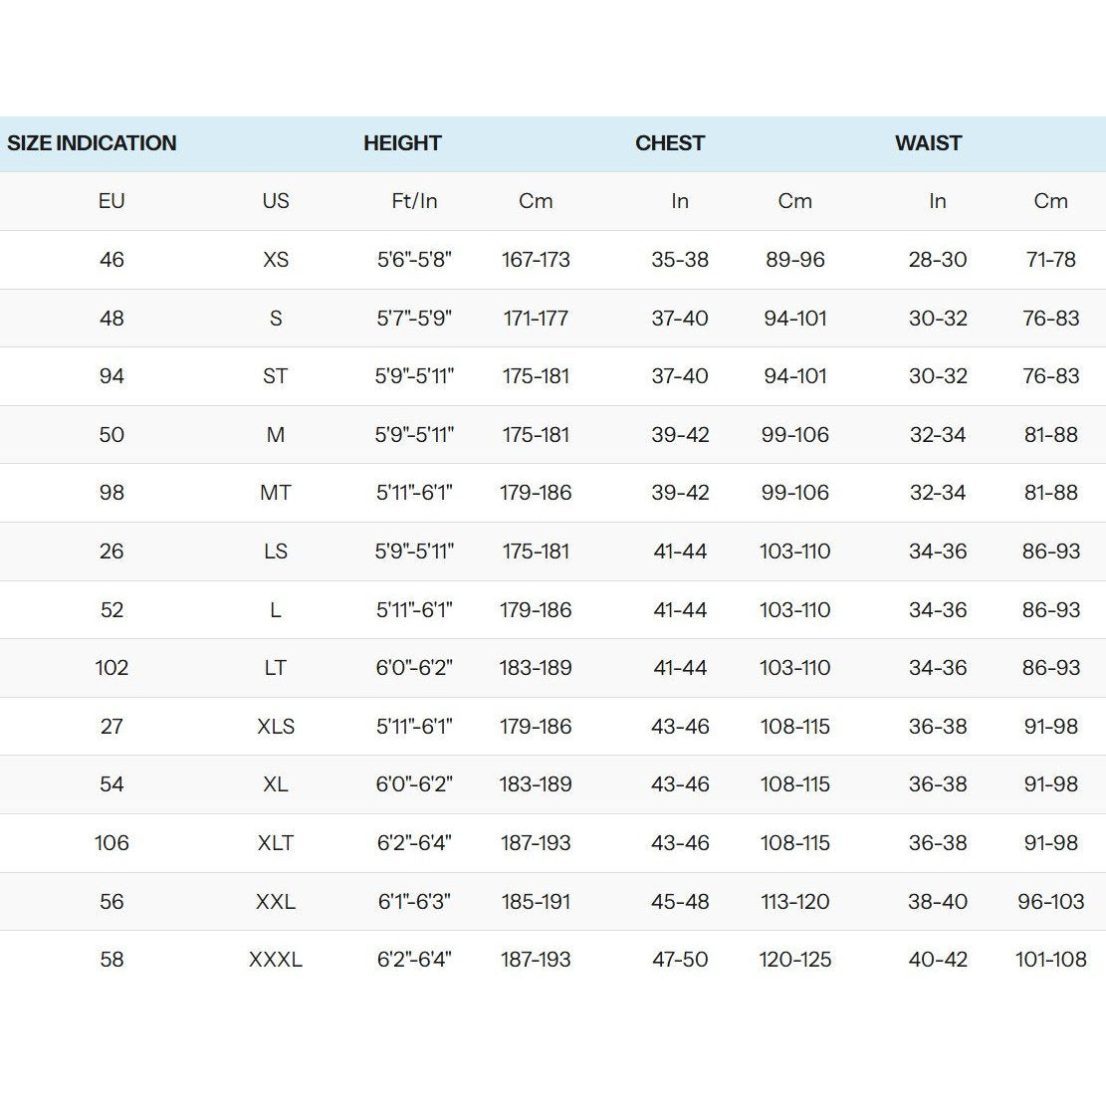The image size is (1106, 1106).
Task: Click the US sub-header label
Action: (276, 201)
